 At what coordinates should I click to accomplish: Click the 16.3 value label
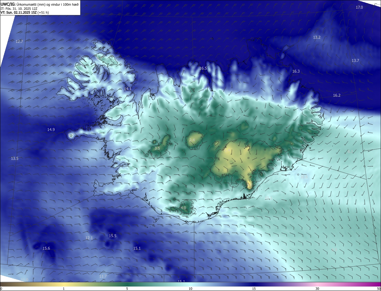tap(296, 71)
